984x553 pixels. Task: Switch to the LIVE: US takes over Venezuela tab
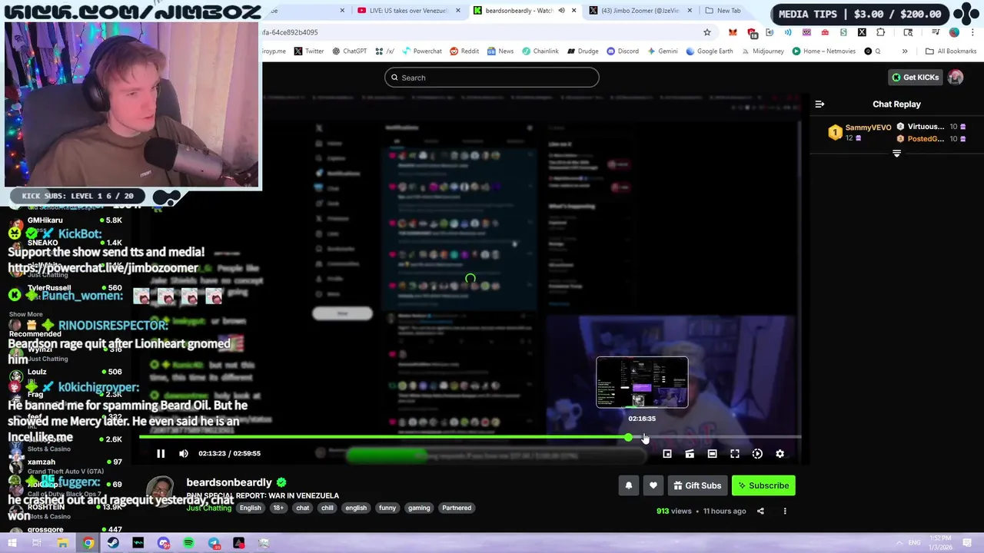click(x=409, y=11)
